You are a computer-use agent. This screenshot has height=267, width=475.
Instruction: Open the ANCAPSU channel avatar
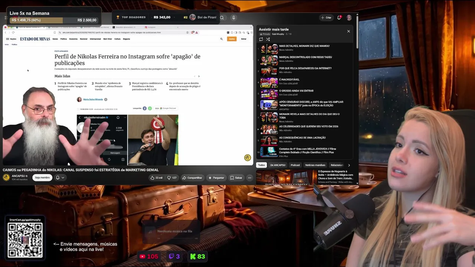6,177
